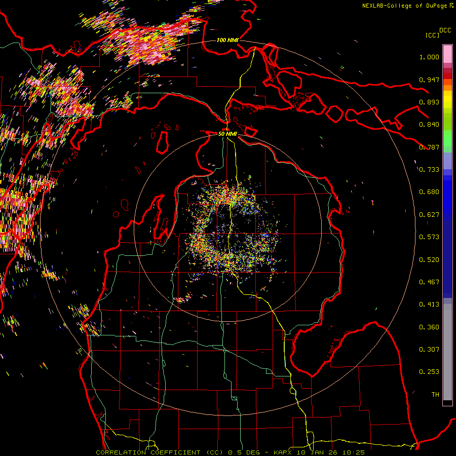Viewport: 456px width, 456px height.
Task: Click the 50 NMI range ring label
Action: [x=227, y=134]
